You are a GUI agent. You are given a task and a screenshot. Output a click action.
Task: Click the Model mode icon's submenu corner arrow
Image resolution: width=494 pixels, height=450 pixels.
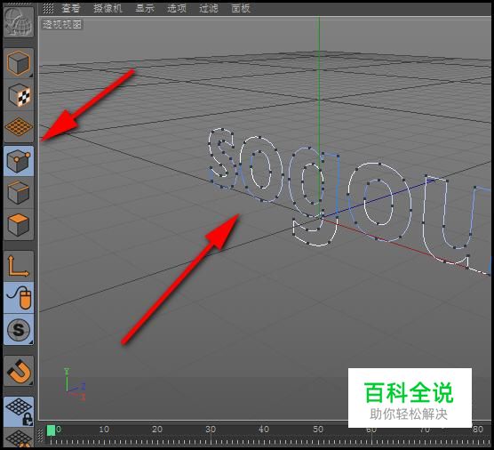pos(31,76)
